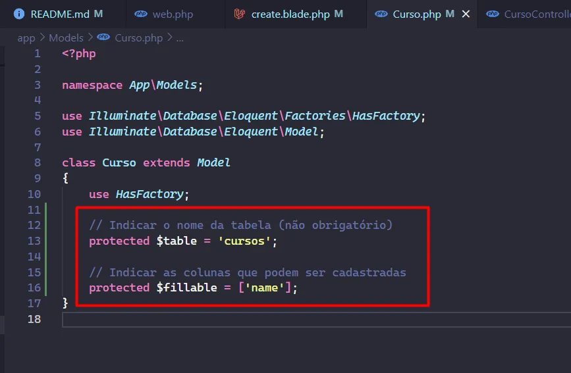The width and height of the screenshot is (571, 373).
Task: Click the PHP icon on CursoController tab
Action: click(493, 14)
